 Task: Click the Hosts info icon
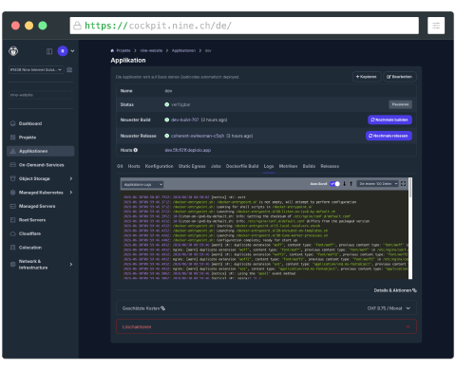[136, 150]
